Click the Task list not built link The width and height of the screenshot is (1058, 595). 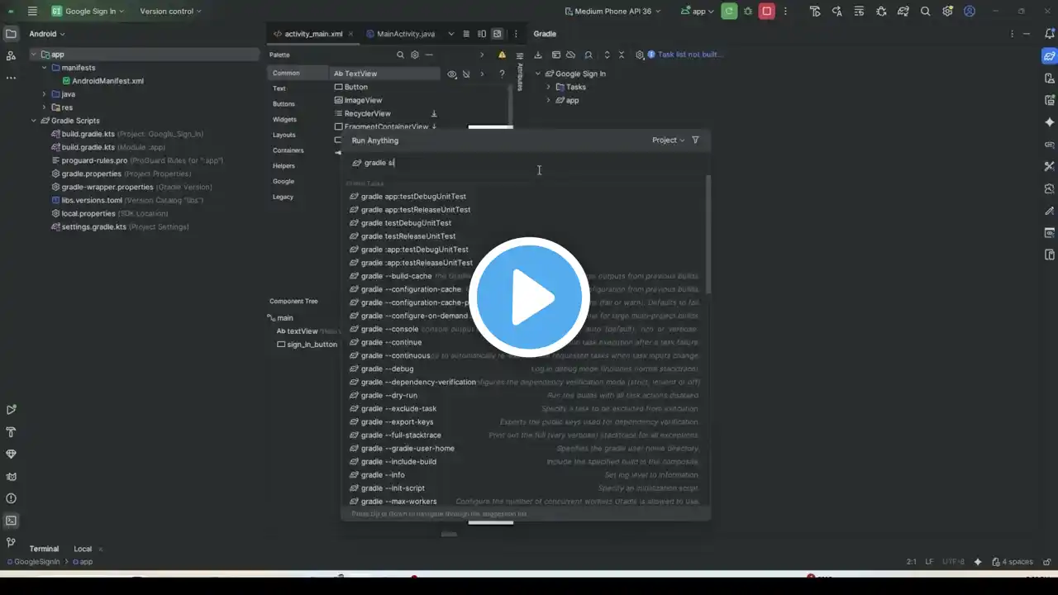click(689, 55)
